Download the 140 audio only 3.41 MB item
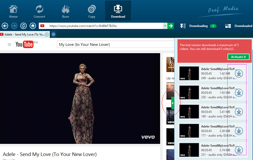The width and height of the screenshot is (253, 160). (239, 112)
